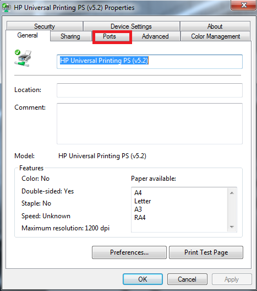Switch to the Sharing tab
The width and height of the screenshot is (257, 291).
70,36
